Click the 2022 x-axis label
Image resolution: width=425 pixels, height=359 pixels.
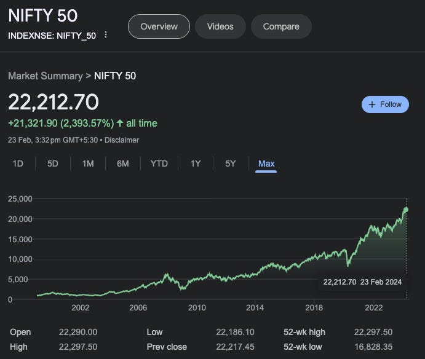coord(374,308)
